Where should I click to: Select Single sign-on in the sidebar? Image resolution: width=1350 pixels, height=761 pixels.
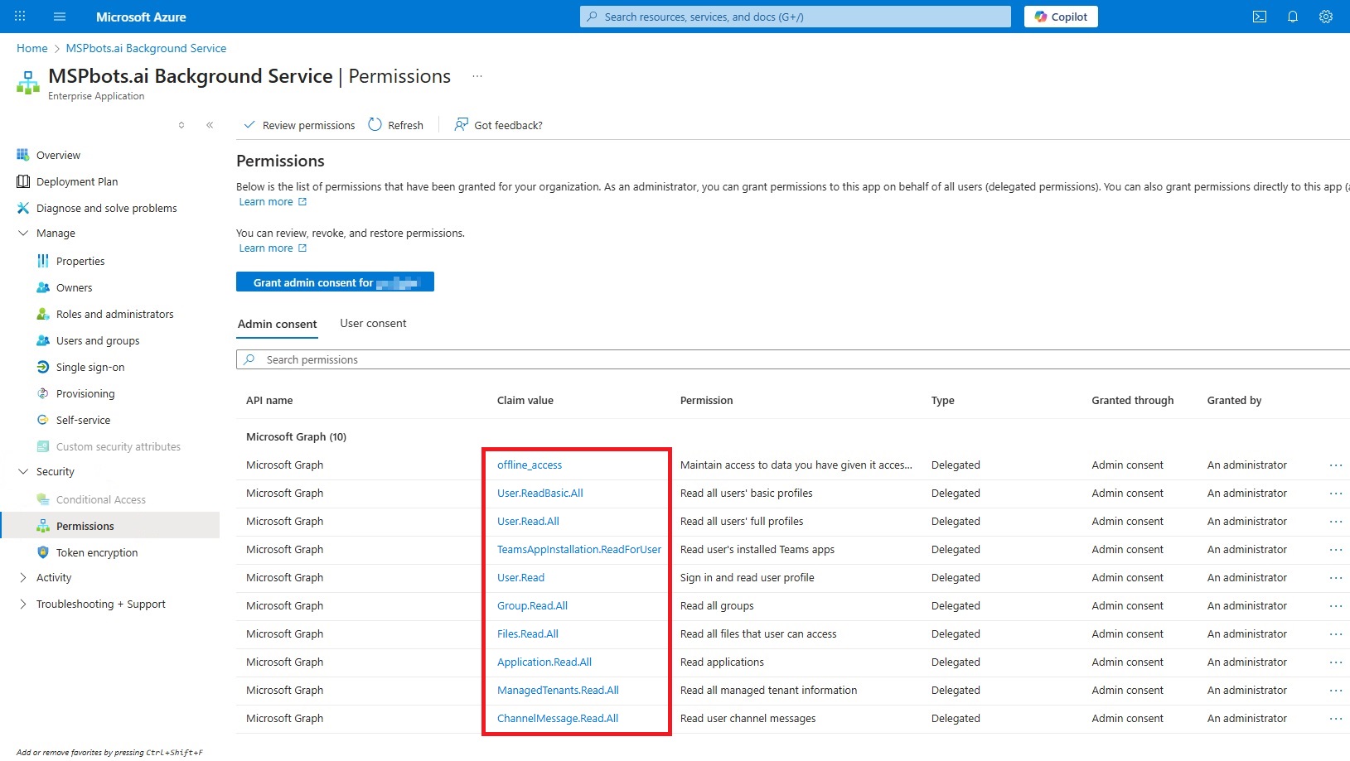click(90, 368)
